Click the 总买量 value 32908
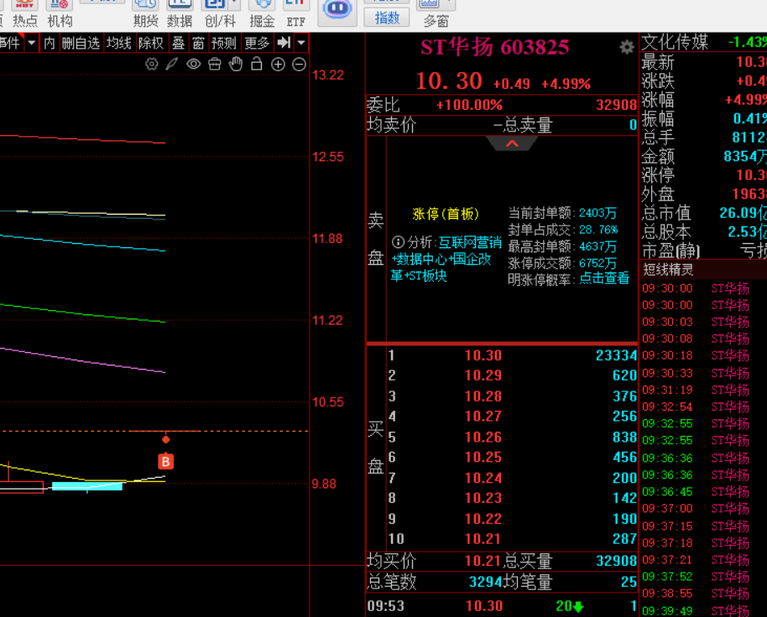Viewport: 767px width, 617px height. (616, 561)
